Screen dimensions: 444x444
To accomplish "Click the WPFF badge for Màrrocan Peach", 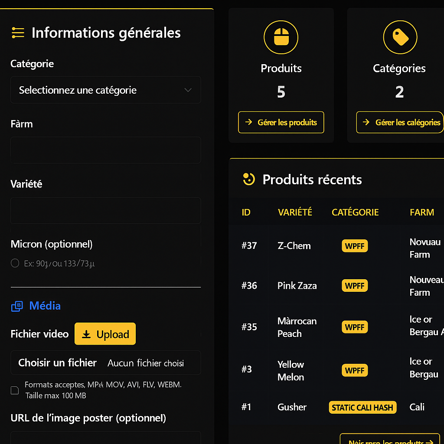I will pos(355,327).
